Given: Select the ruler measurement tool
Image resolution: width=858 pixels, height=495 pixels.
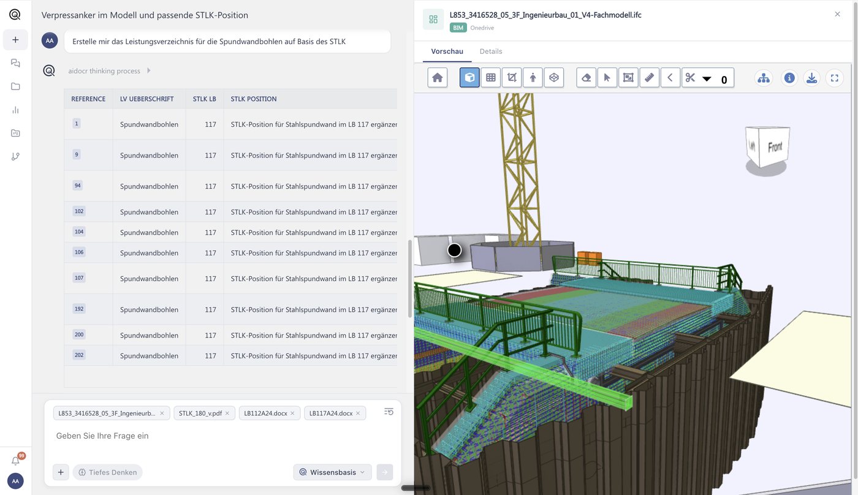Looking at the screenshot, I should tap(650, 78).
